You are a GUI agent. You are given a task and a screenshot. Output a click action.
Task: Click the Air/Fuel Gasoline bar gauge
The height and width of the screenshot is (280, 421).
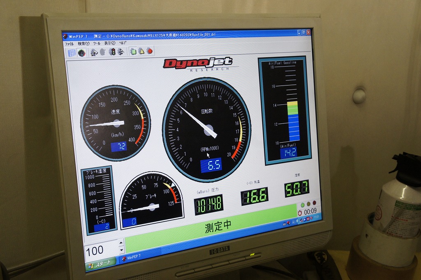pos(285,110)
